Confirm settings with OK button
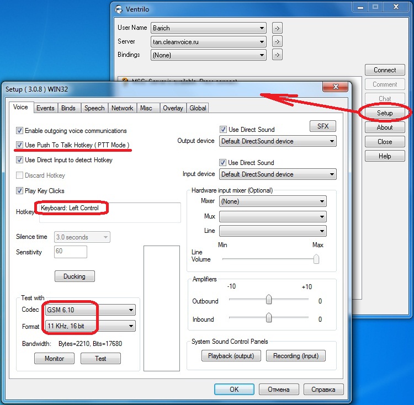The height and width of the screenshot is (405, 414). [234, 390]
